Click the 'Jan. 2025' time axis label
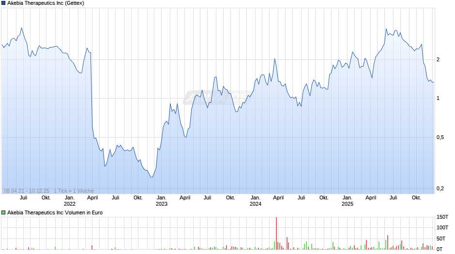The image size is (455, 254). click(348, 201)
